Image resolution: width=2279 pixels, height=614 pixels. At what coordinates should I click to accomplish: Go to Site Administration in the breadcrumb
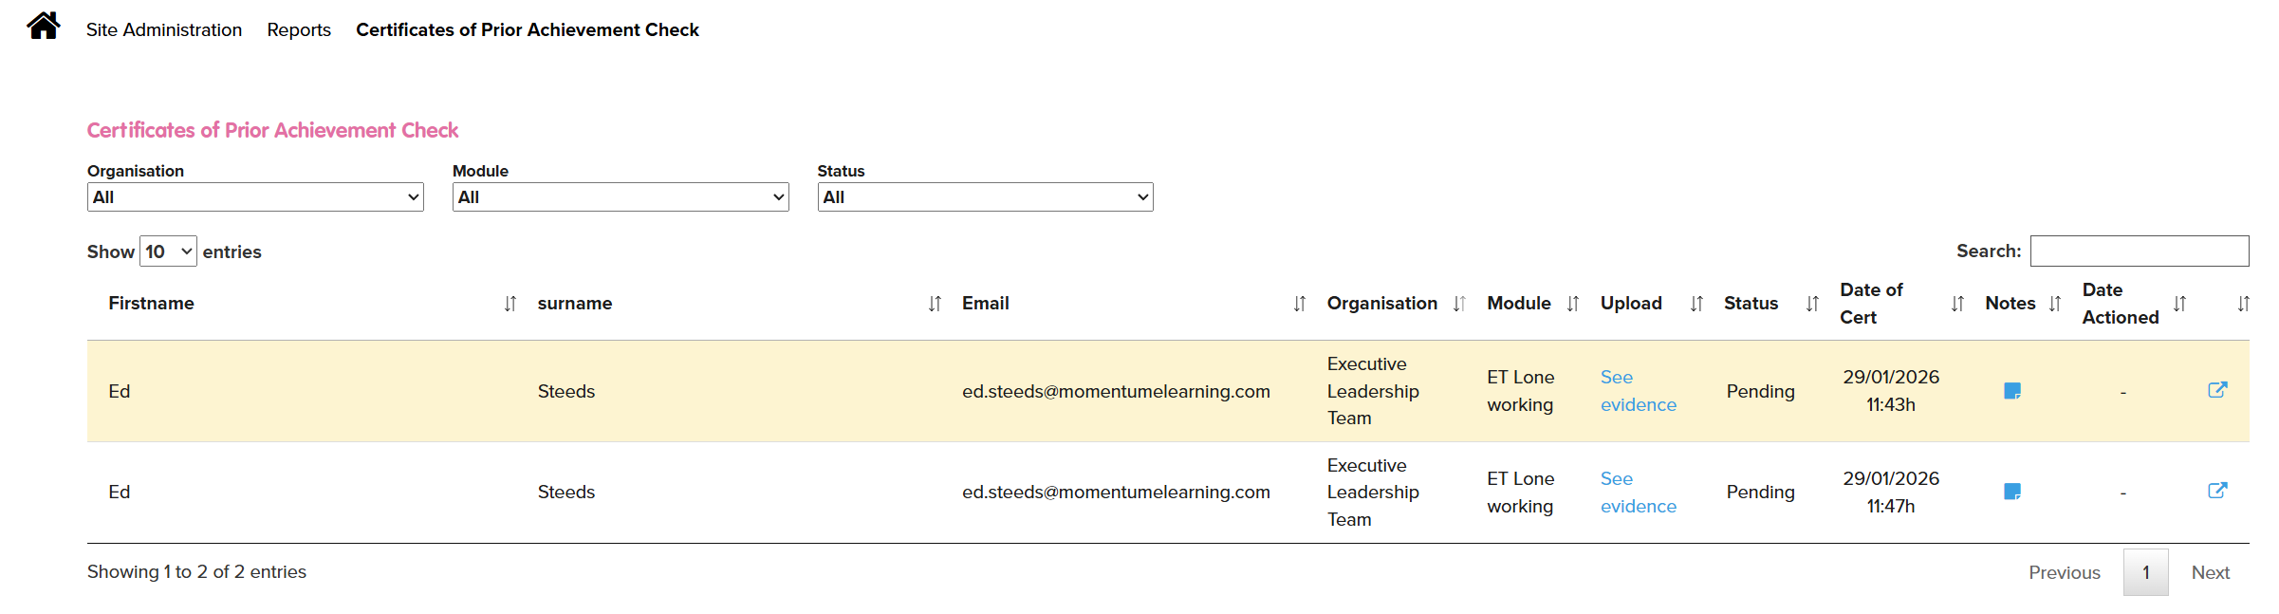(164, 30)
